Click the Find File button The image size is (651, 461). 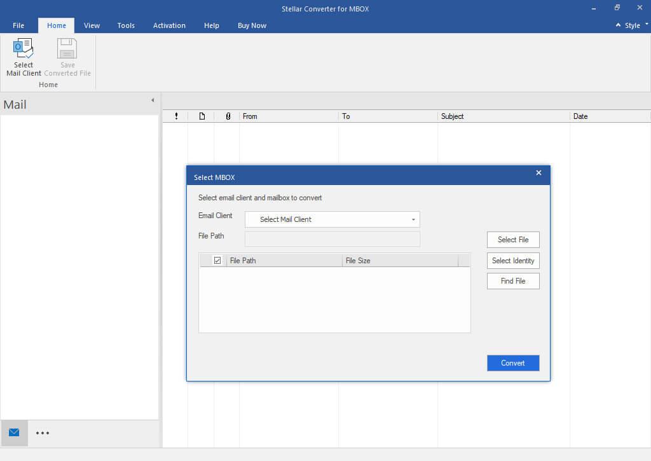(x=513, y=281)
